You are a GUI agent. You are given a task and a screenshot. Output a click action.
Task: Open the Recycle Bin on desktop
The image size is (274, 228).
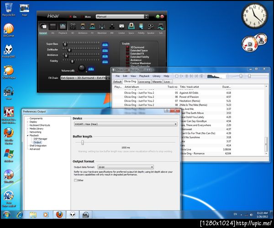tap(9, 10)
